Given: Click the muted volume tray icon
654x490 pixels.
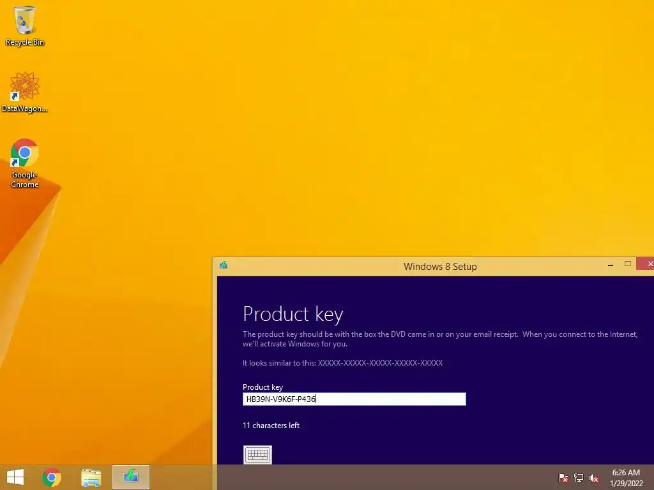Looking at the screenshot, I should point(594,478).
